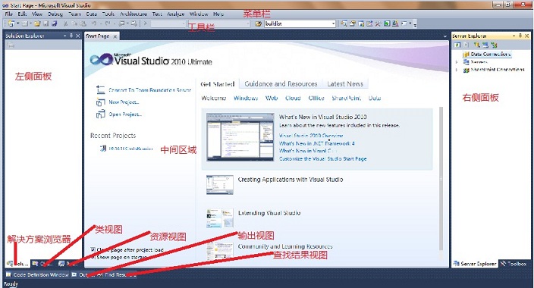Click the Find in Files icon
Screen dimensions: 534x288
click(259, 23)
